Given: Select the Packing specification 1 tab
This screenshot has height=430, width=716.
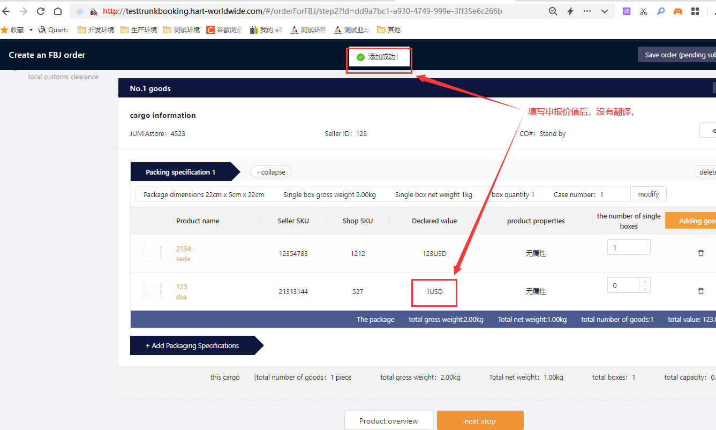Looking at the screenshot, I should [x=180, y=172].
